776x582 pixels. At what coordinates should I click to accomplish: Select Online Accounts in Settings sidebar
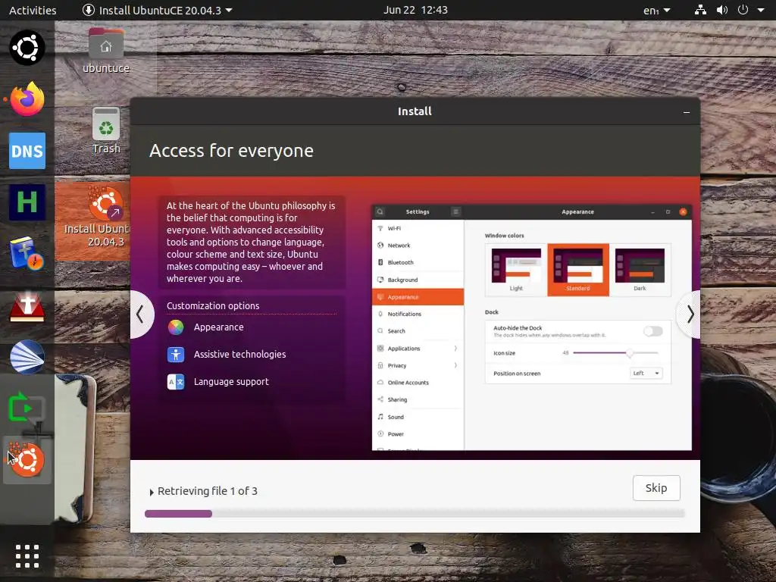tap(418, 383)
